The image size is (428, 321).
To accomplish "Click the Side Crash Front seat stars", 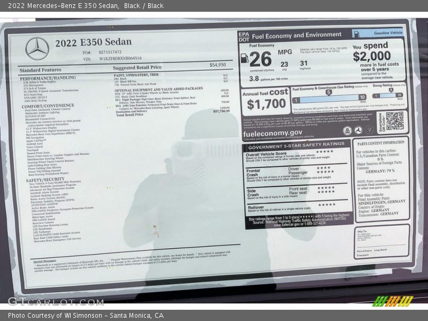I will [326, 188].
